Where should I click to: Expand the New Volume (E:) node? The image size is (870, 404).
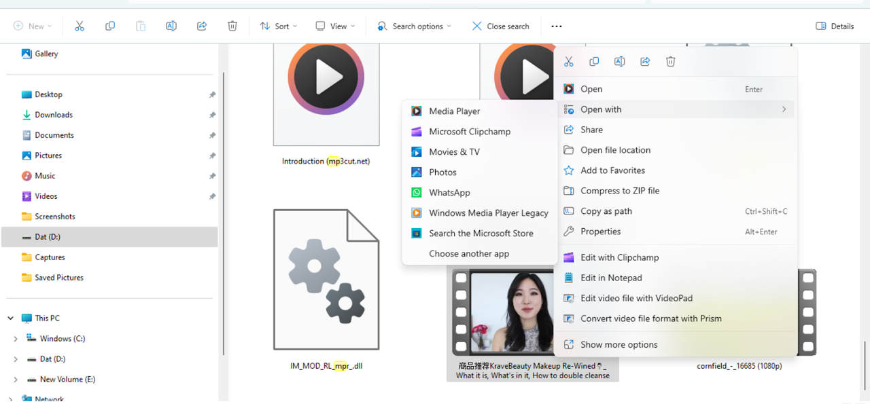(16, 379)
